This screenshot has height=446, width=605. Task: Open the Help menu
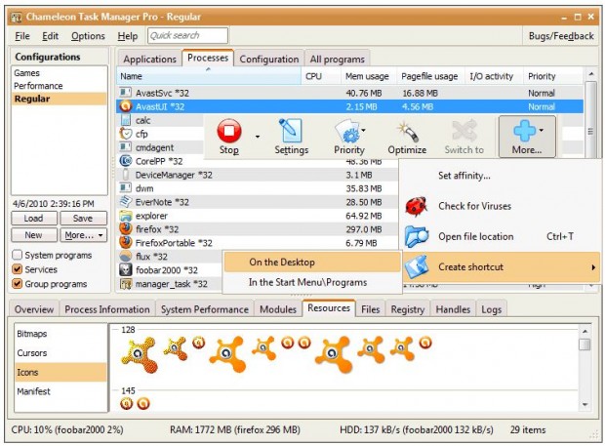[x=127, y=36]
